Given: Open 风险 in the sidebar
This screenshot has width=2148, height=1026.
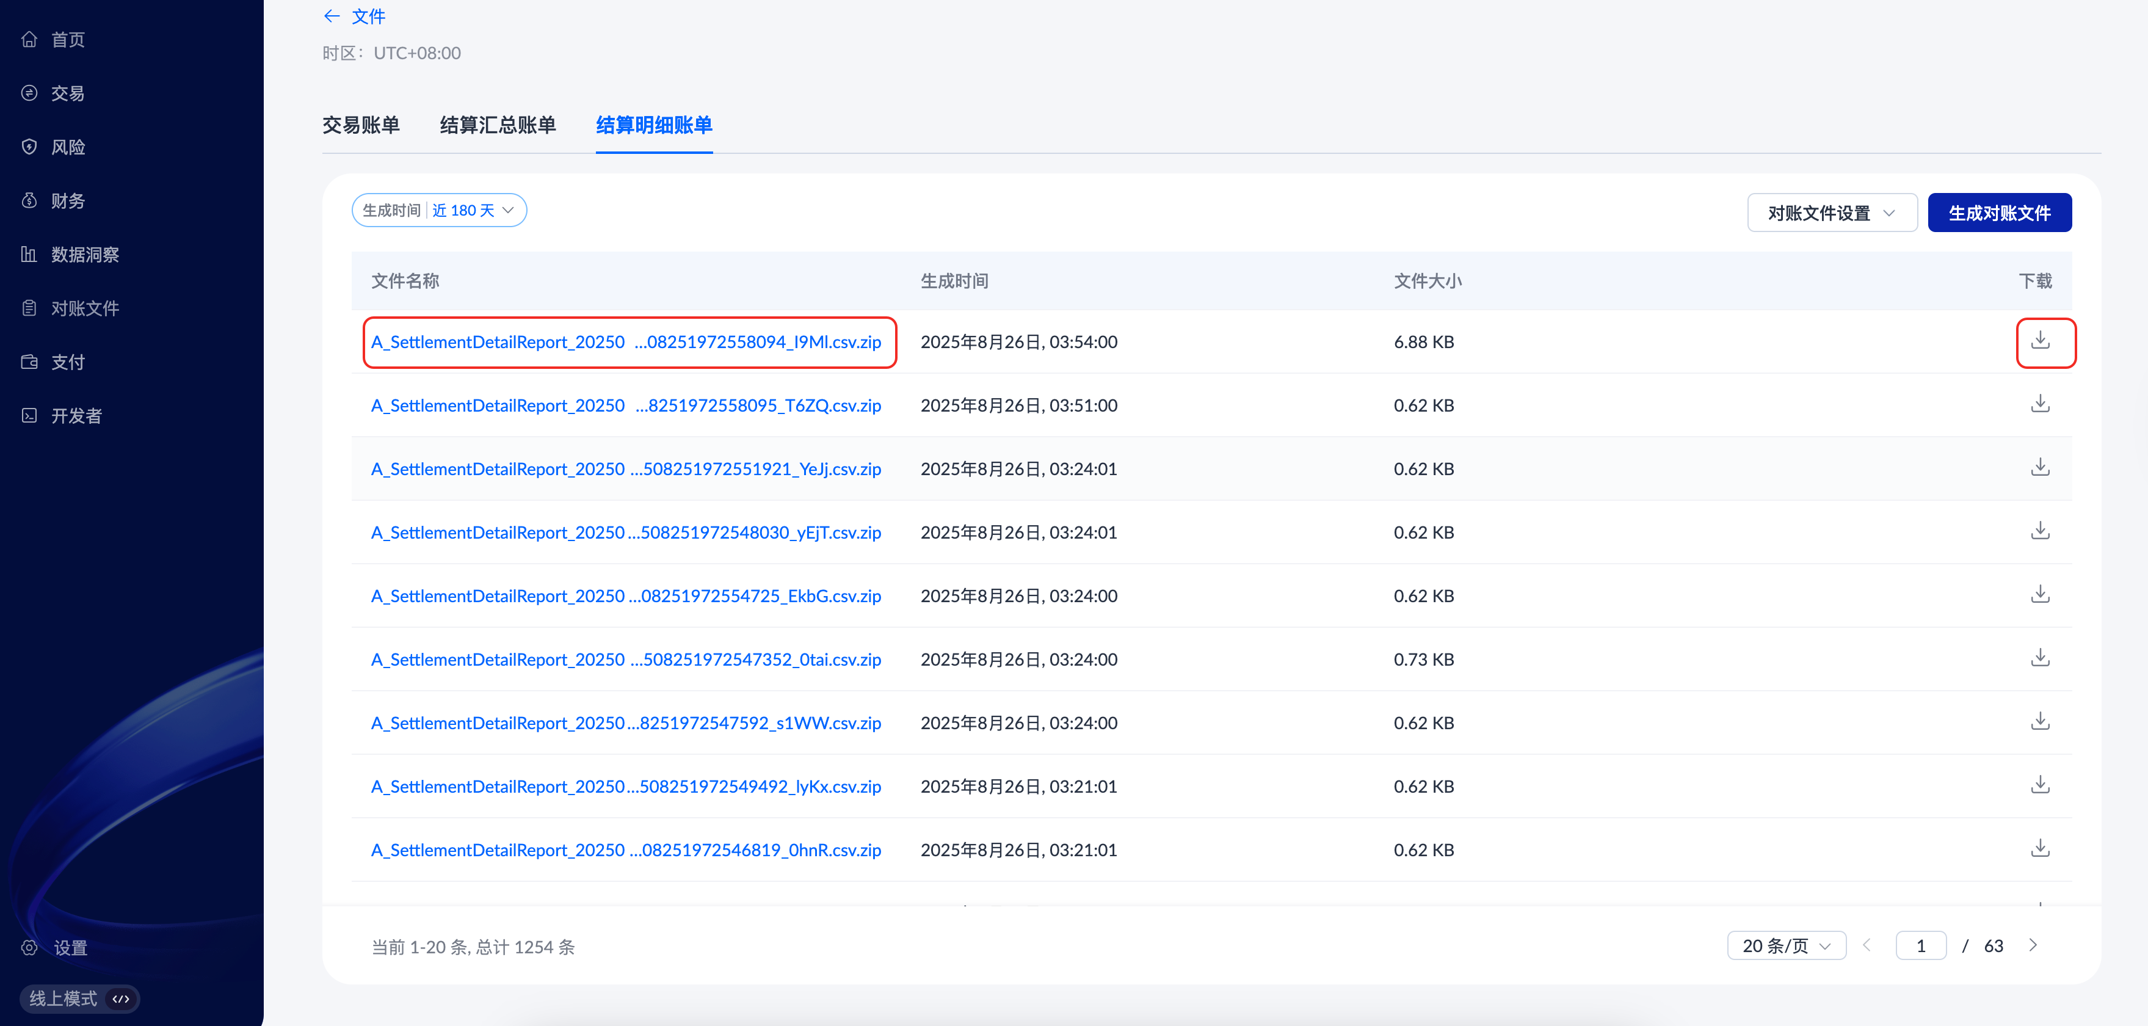Looking at the screenshot, I should pyautogui.click(x=68, y=147).
